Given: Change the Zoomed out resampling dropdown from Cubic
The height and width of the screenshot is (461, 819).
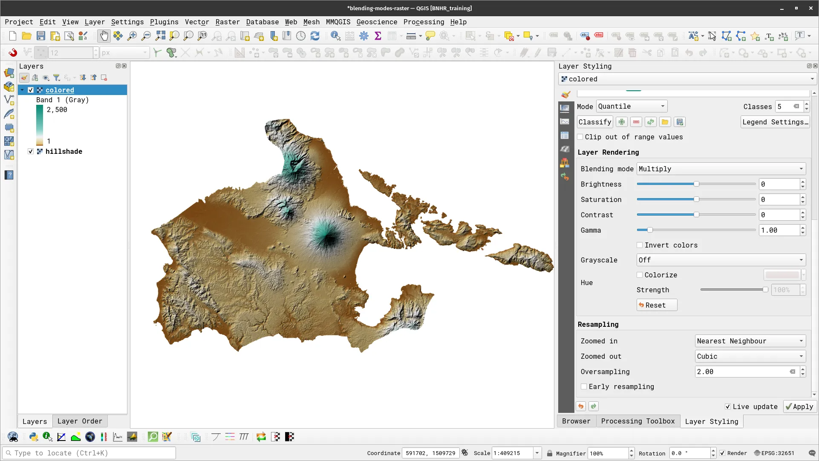Looking at the screenshot, I should pos(749,356).
